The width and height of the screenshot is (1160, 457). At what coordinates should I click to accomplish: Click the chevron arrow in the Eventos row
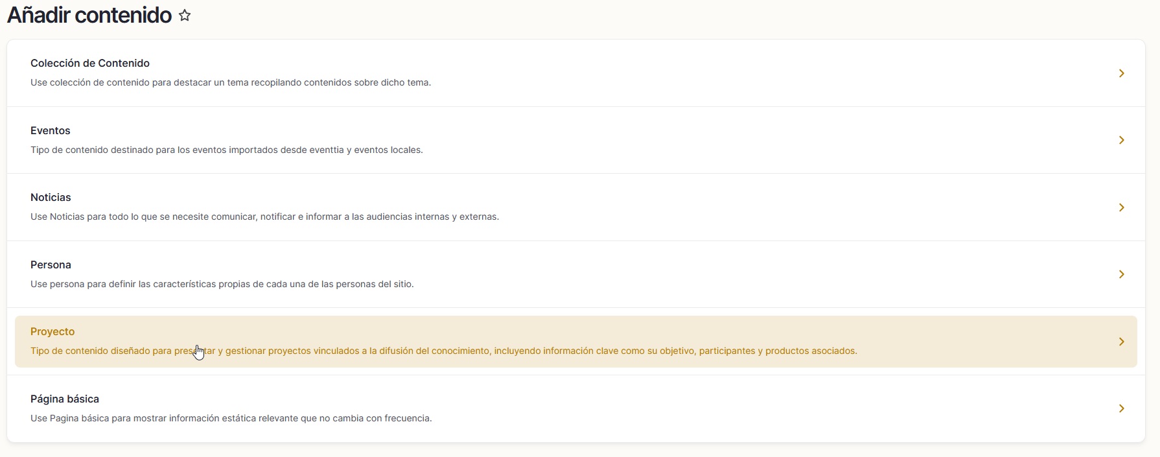1121,140
